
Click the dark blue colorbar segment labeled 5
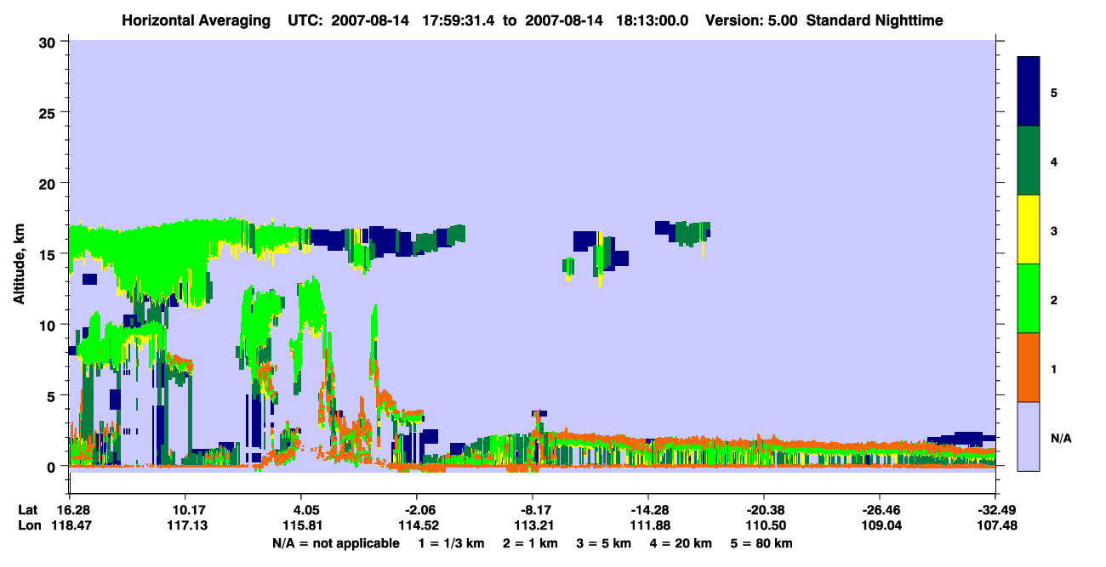pos(1029,92)
